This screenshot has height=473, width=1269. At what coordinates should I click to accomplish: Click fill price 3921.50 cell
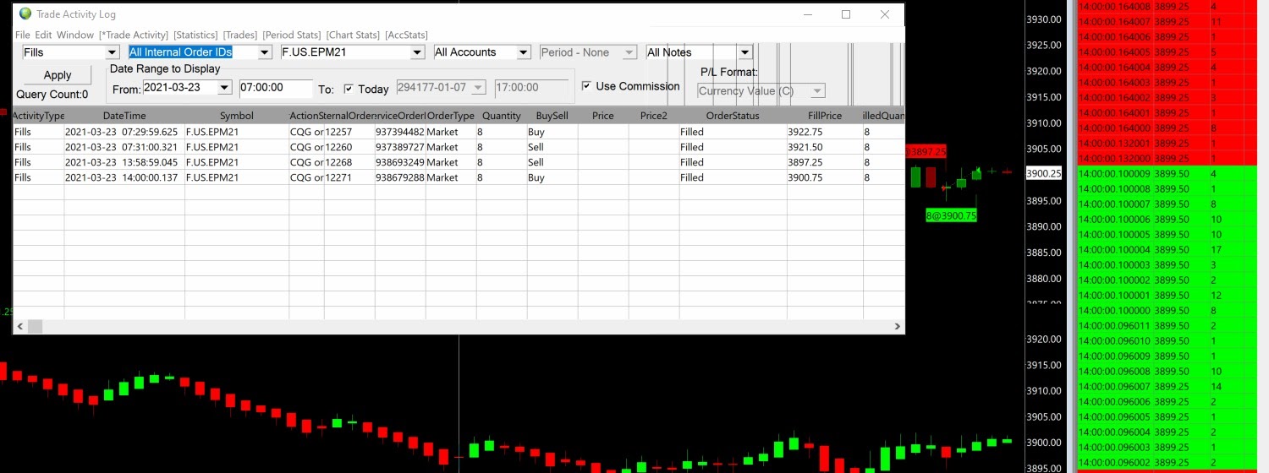pyautogui.click(x=824, y=147)
